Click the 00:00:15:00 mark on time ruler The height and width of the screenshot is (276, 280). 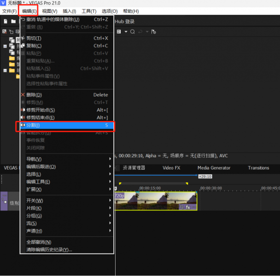[150, 188]
